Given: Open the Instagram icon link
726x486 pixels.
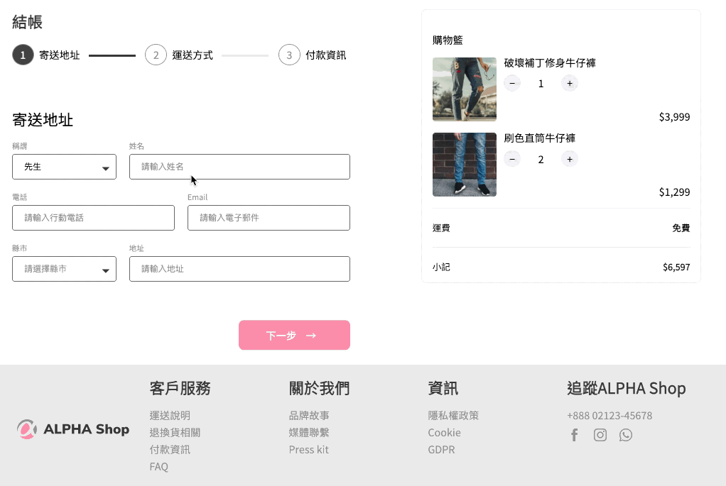Looking at the screenshot, I should pos(600,435).
